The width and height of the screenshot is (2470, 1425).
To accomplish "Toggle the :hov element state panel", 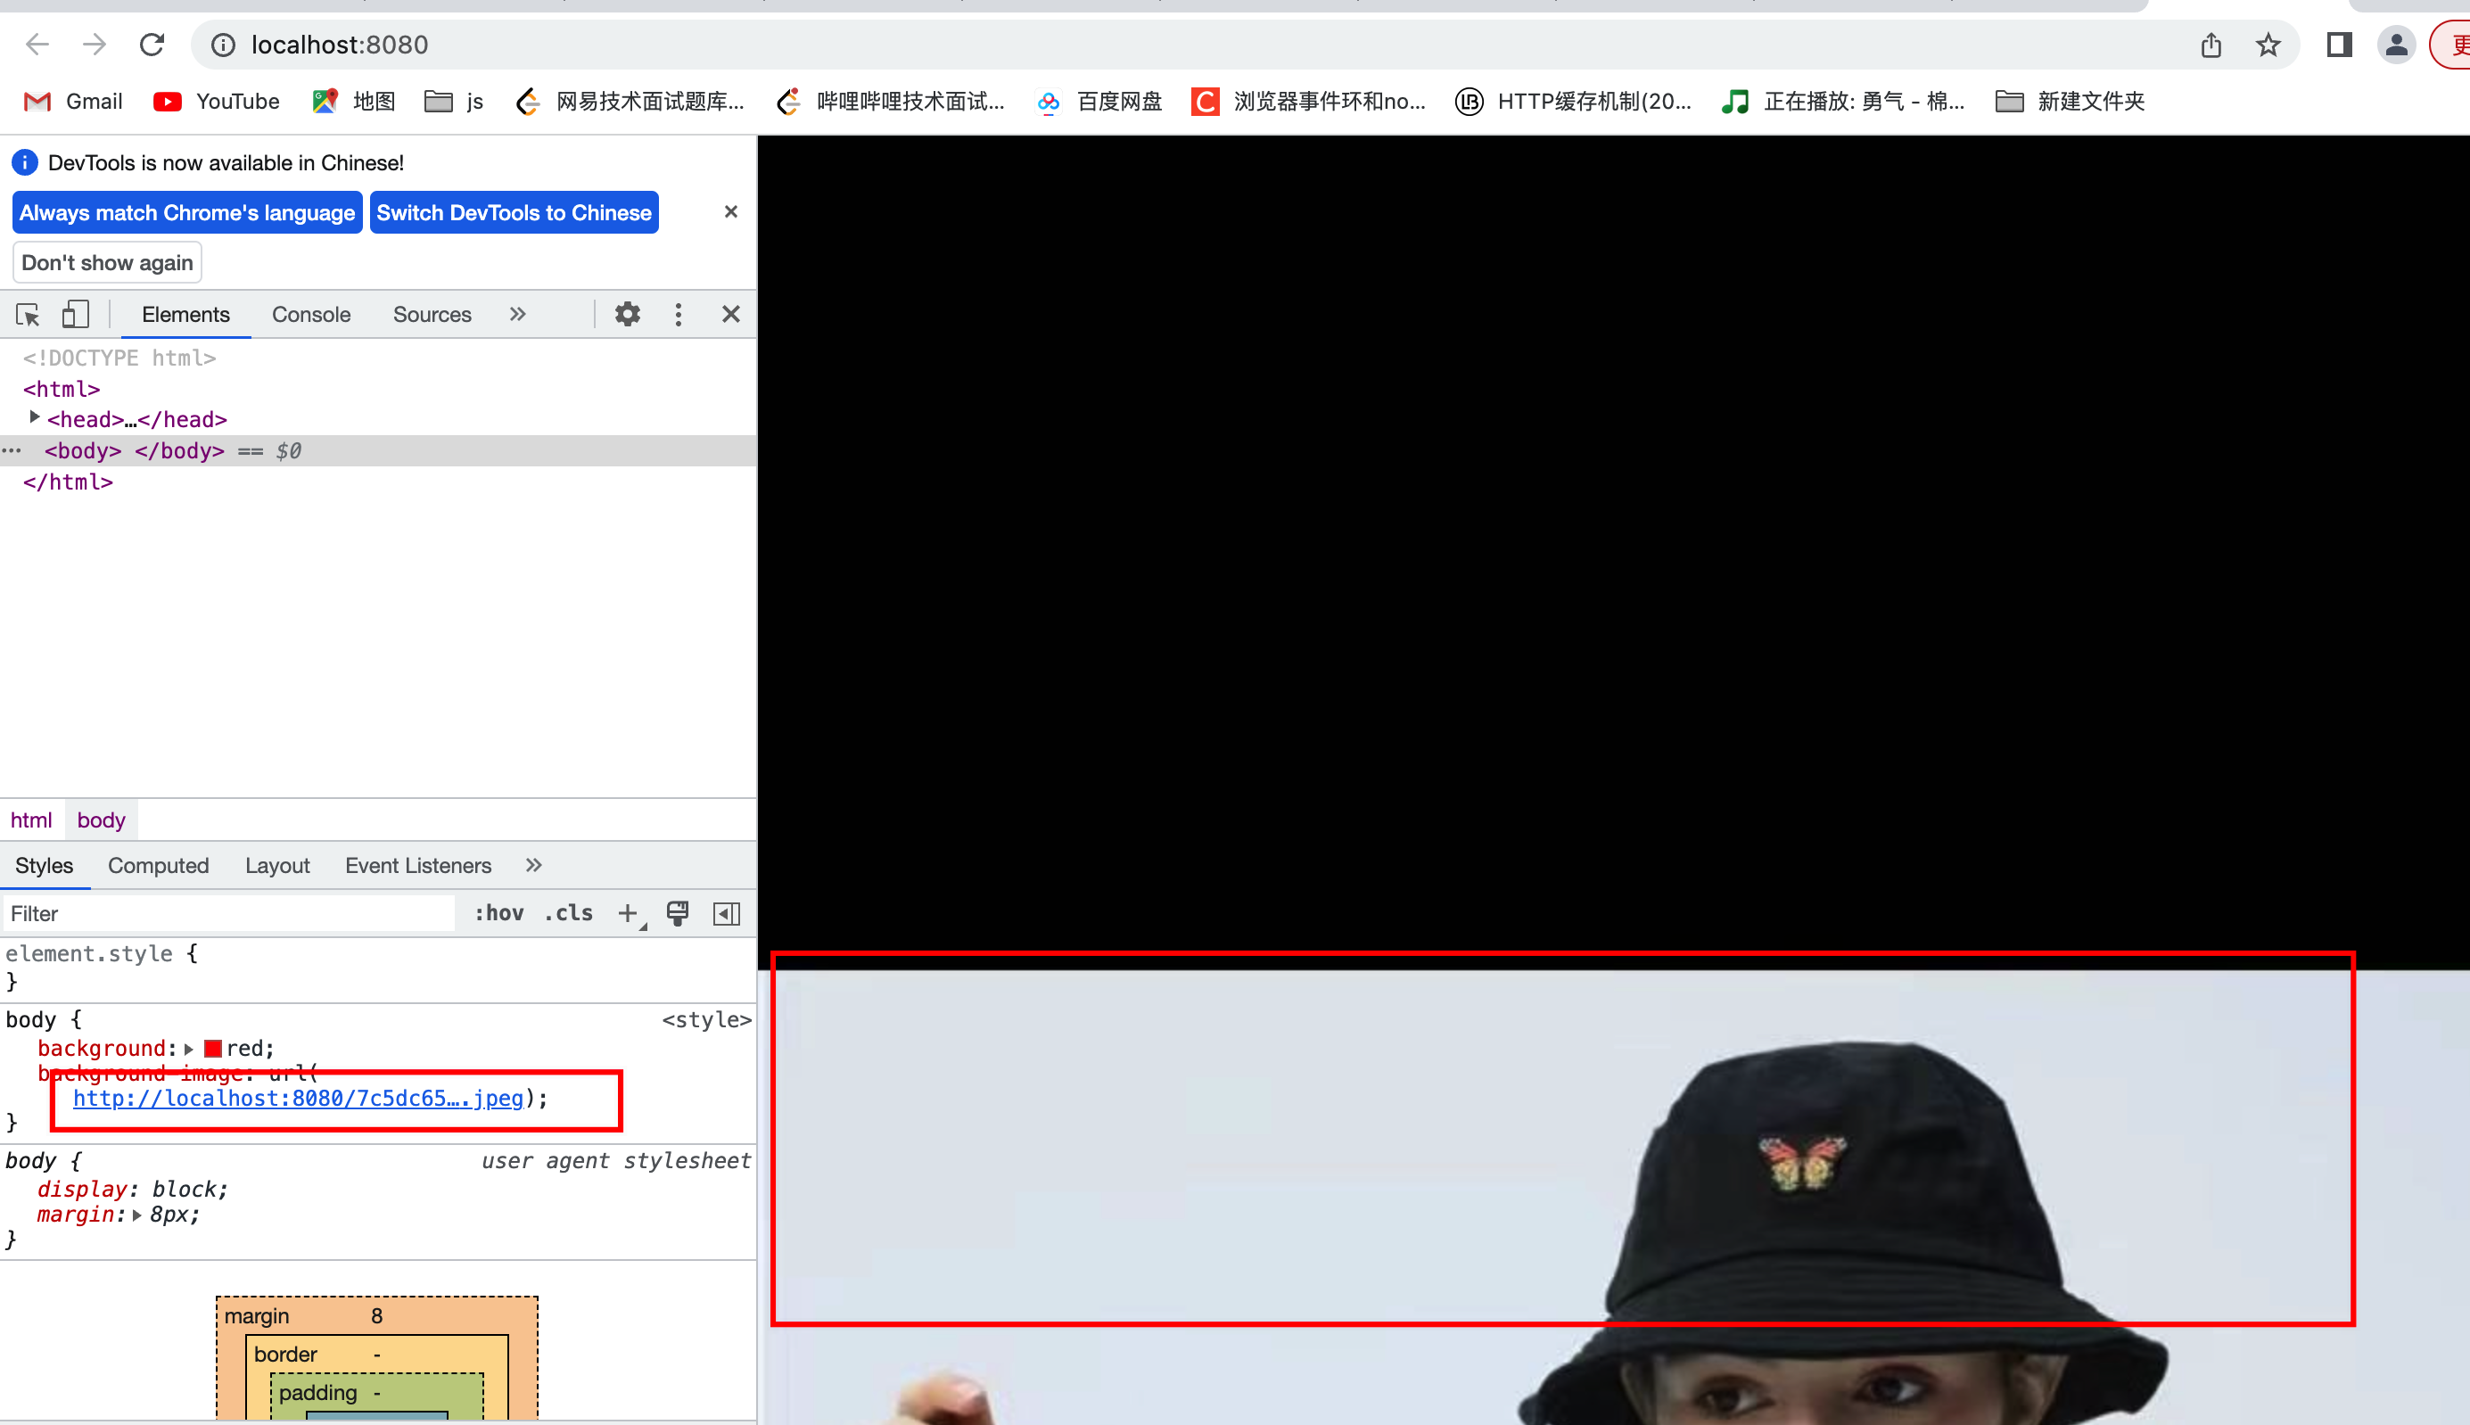I will (x=499, y=913).
